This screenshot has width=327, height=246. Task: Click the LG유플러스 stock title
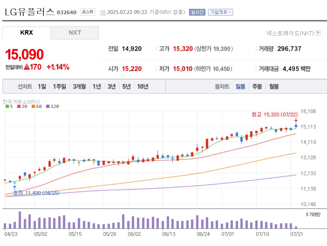click(x=29, y=12)
